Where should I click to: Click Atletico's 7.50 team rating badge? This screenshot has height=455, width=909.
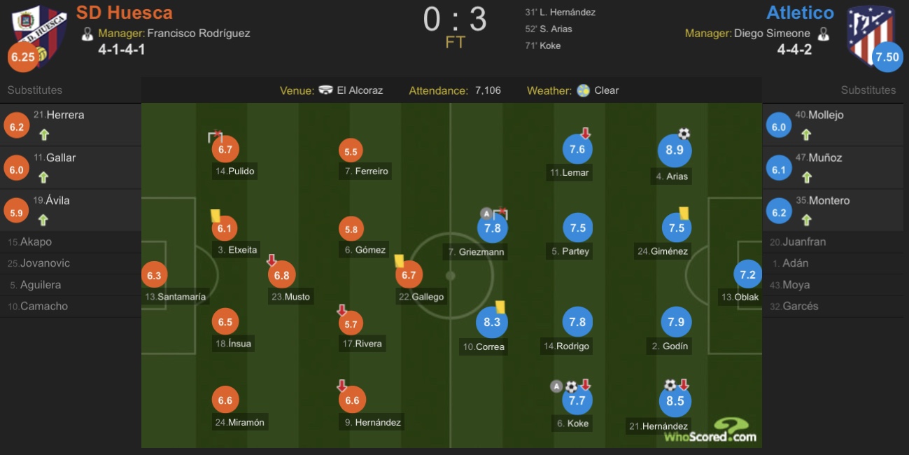coord(887,57)
